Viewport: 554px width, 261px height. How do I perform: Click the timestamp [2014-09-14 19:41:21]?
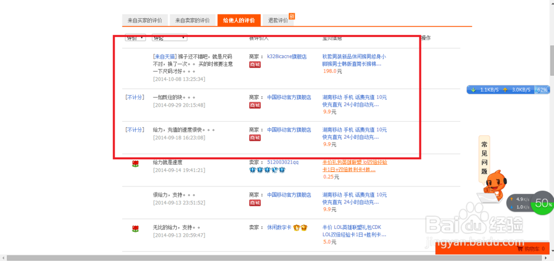179,170
